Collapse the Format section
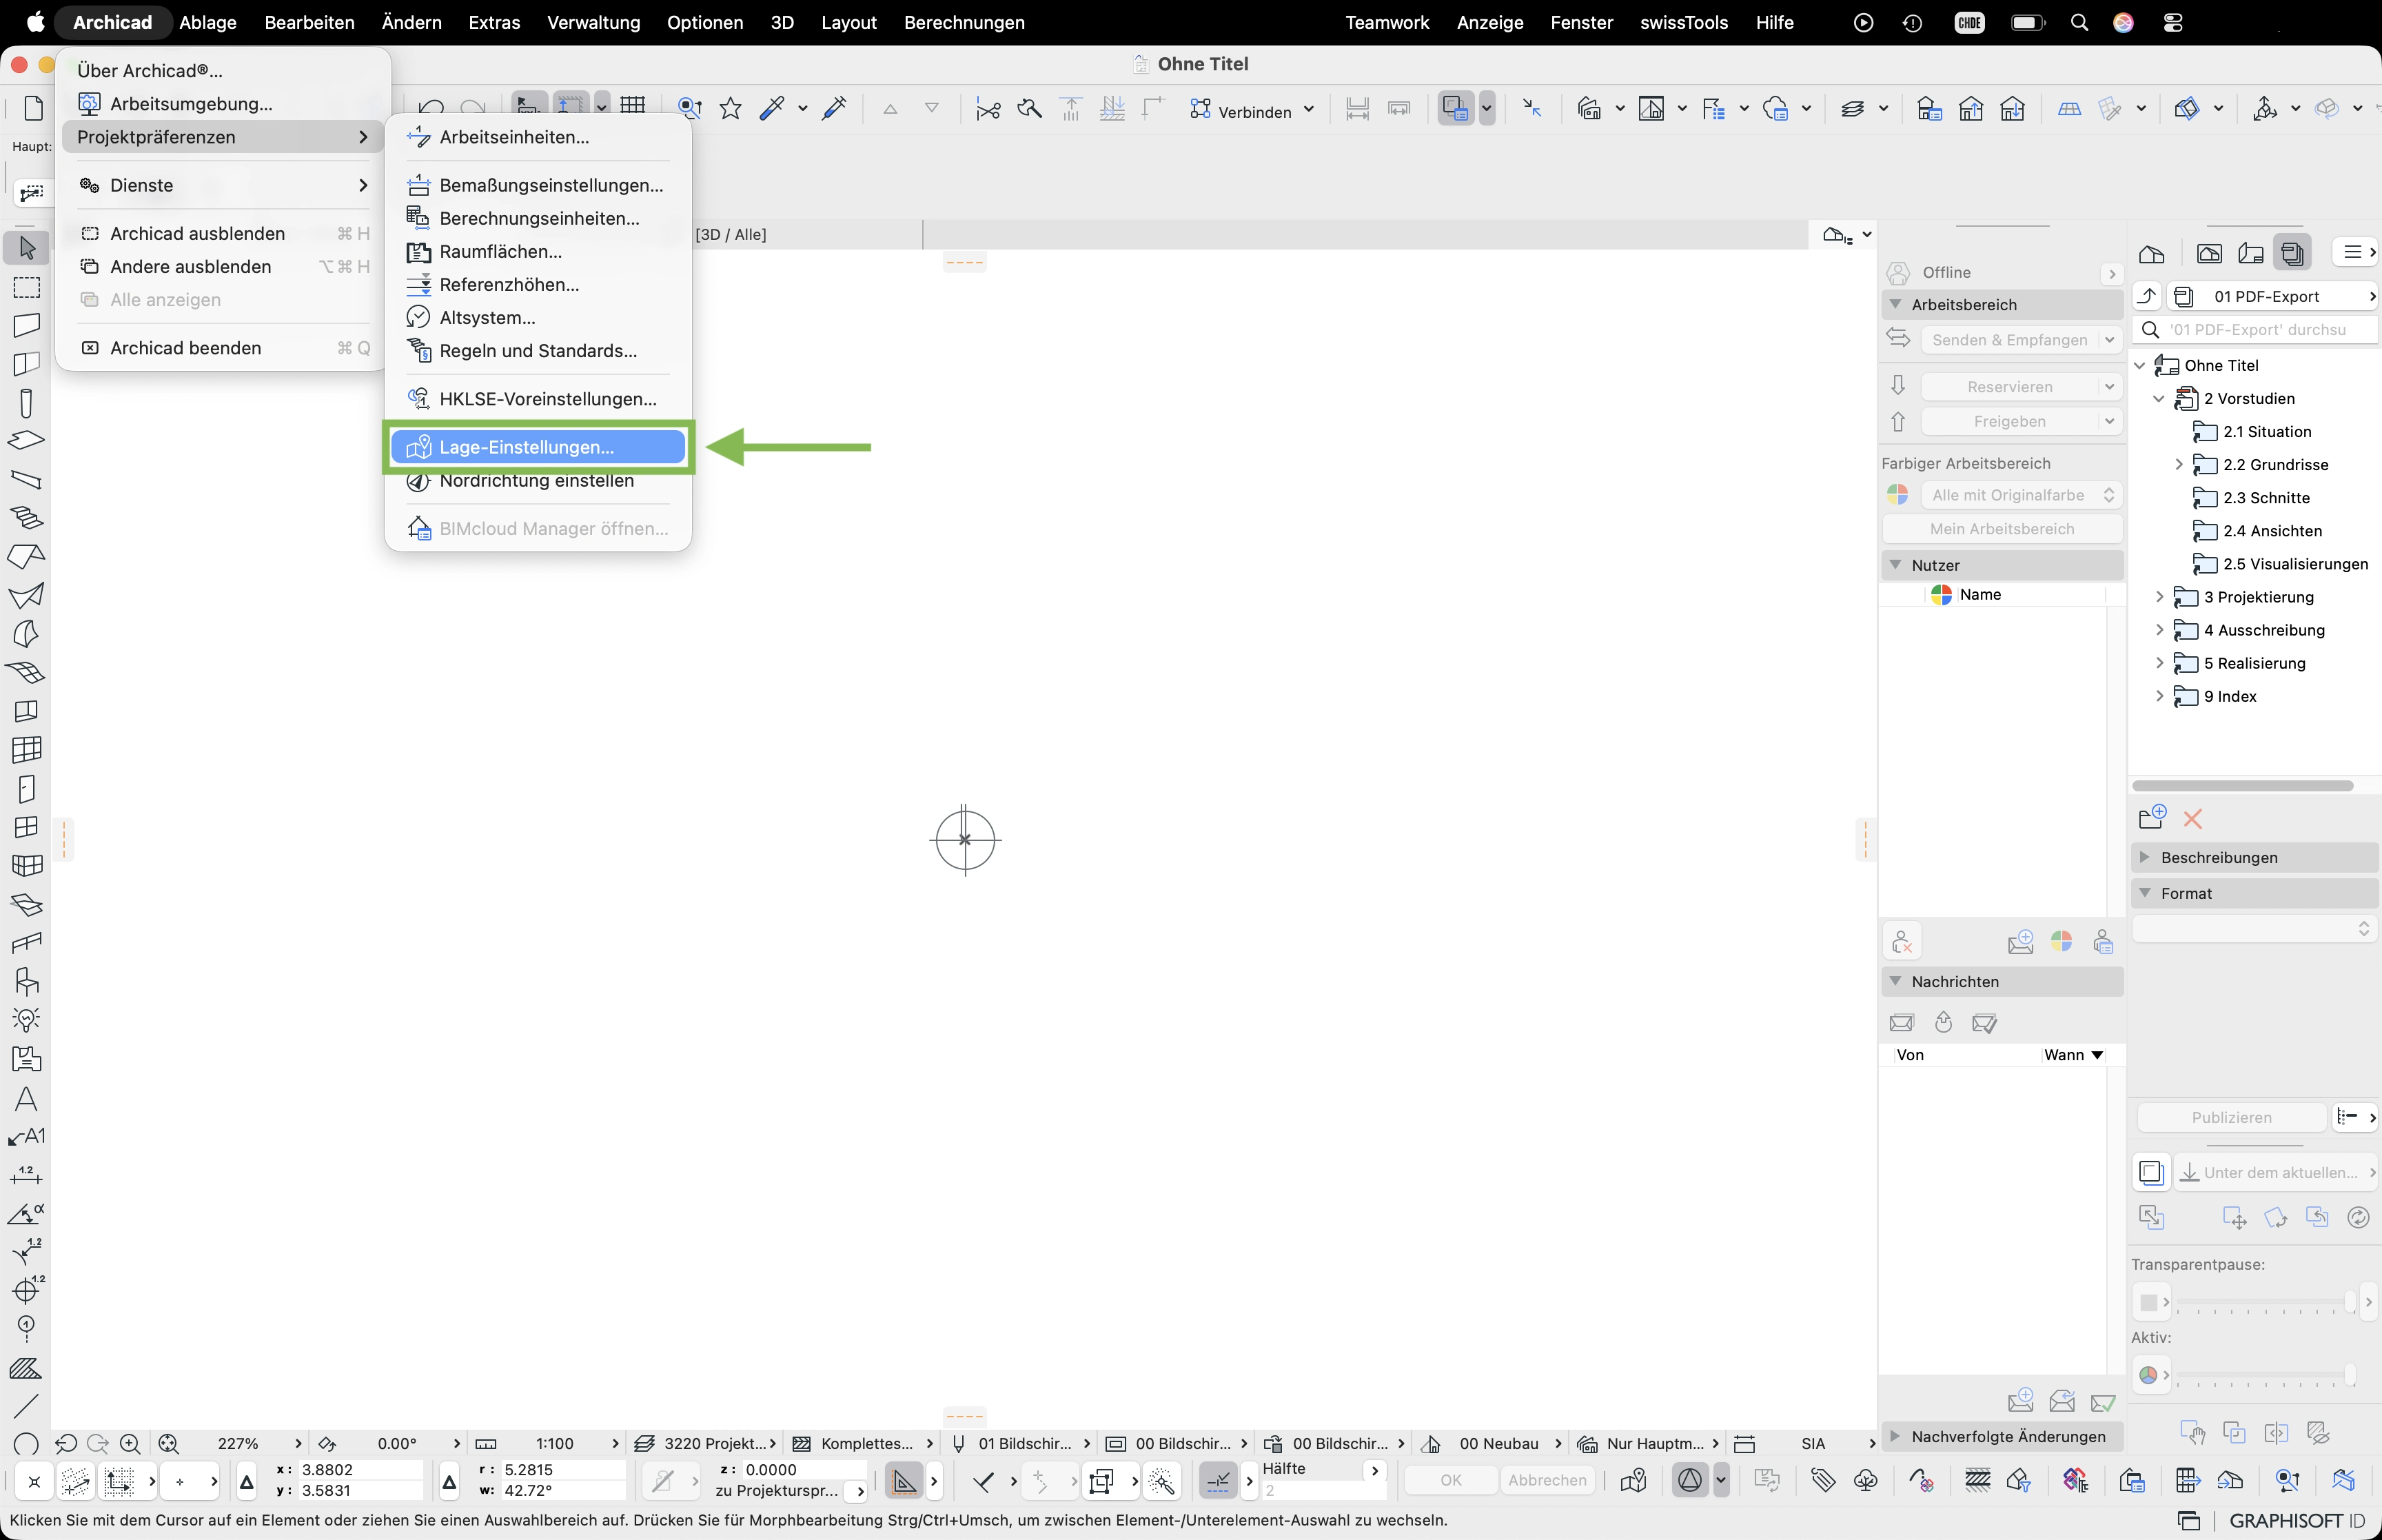 pyautogui.click(x=2144, y=893)
